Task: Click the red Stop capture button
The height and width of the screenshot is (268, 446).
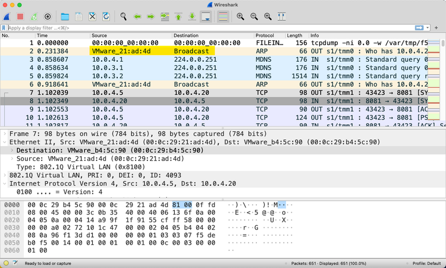Action: (20, 17)
